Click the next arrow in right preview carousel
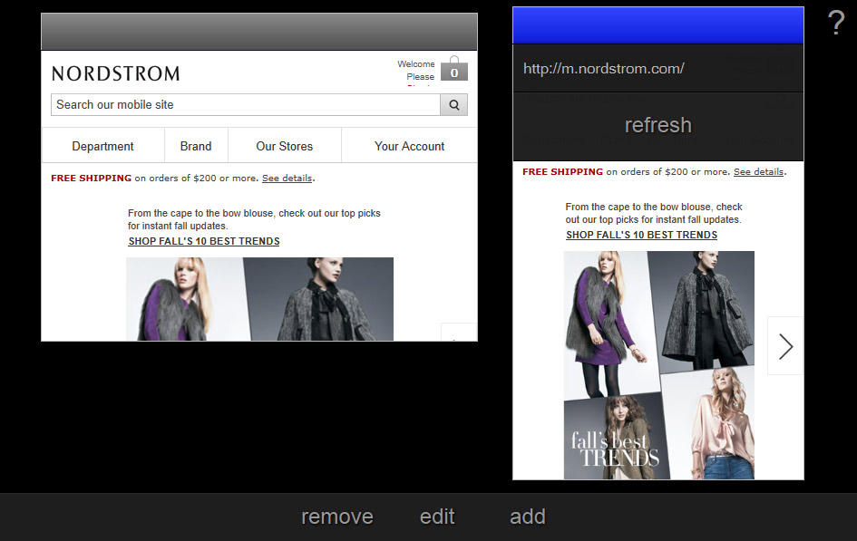The width and height of the screenshot is (857, 541). [785, 346]
